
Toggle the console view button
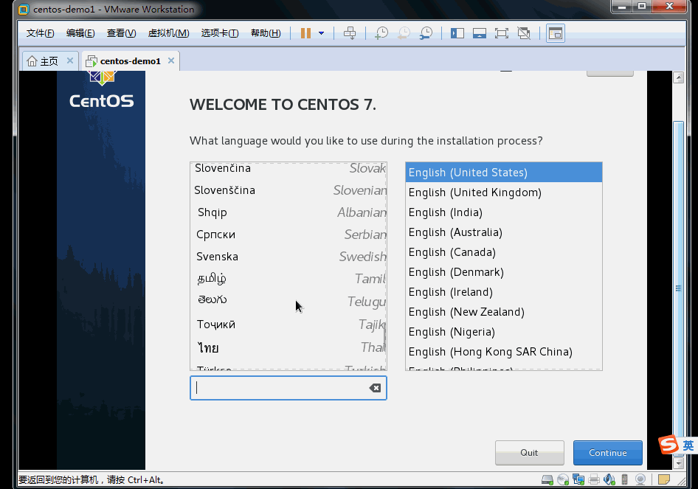click(x=556, y=33)
